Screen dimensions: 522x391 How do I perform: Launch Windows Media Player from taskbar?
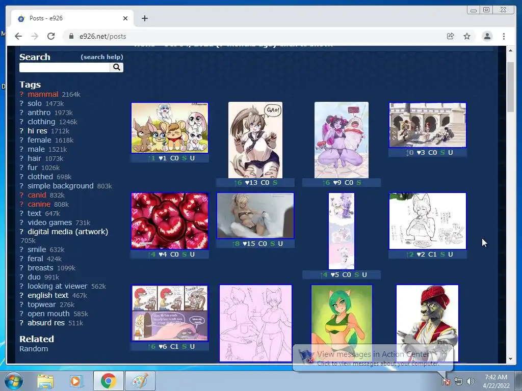tap(76, 381)
